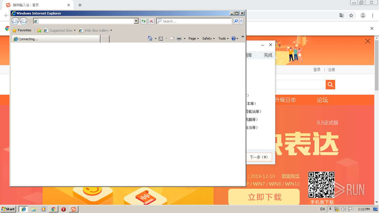Open the Chrome profile avatar icon
Image resolution: width=379 pixels, height=213 pixels.
pos(363,15)
